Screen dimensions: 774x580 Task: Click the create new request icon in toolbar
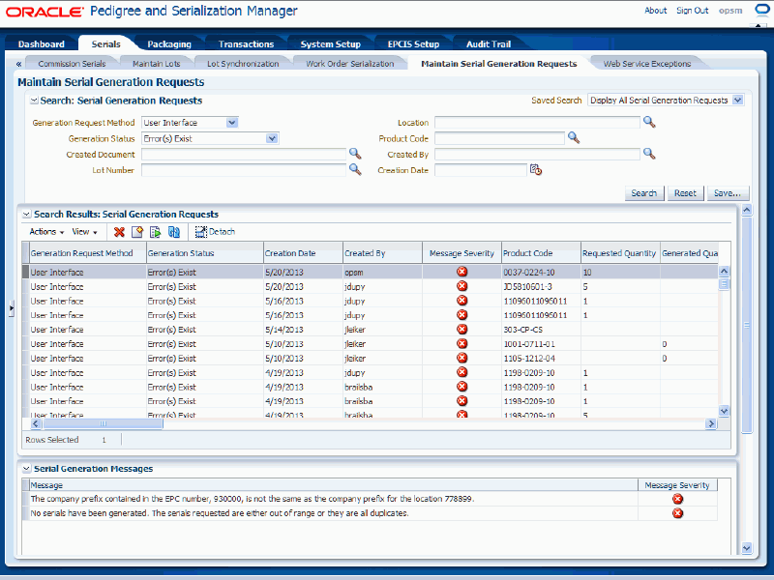[137, 232]
